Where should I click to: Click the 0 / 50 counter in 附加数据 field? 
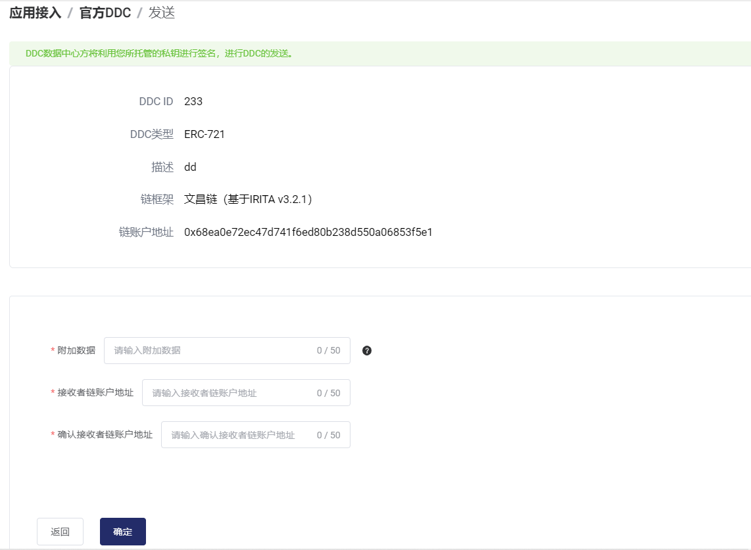[329, 350]
